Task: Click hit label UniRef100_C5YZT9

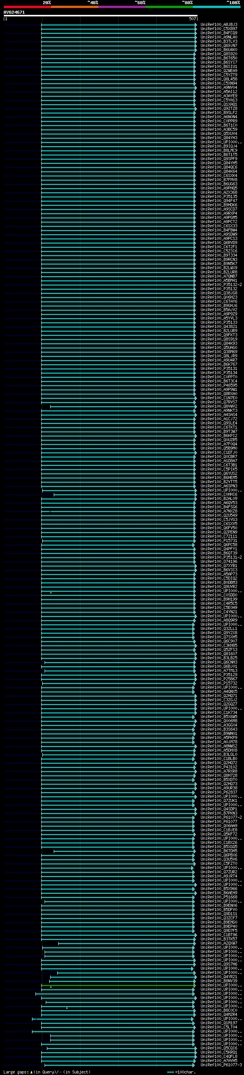Action: pyautogui.click(x=219, y=75)
